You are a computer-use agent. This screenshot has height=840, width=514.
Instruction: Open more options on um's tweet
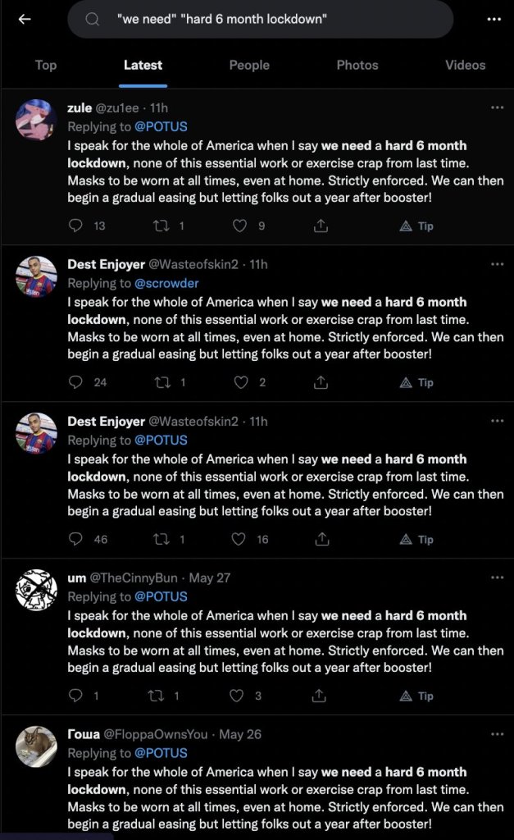pyautogui.click(x=497, y=577)
